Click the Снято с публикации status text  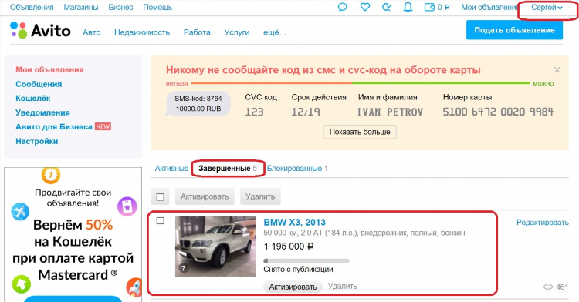pos(298,269)
